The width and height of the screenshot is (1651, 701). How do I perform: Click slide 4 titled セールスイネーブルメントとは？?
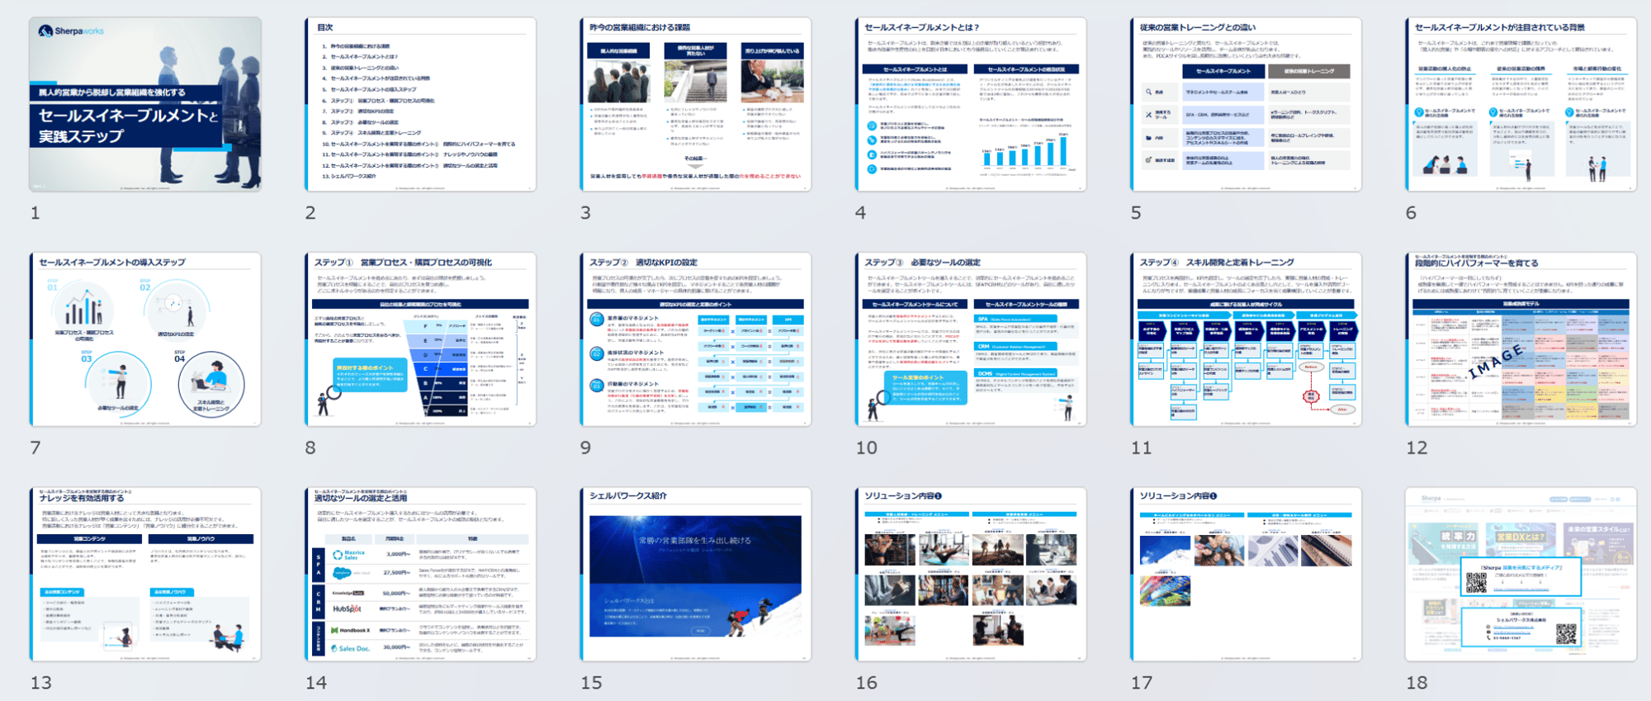click(x=971, y=105)
